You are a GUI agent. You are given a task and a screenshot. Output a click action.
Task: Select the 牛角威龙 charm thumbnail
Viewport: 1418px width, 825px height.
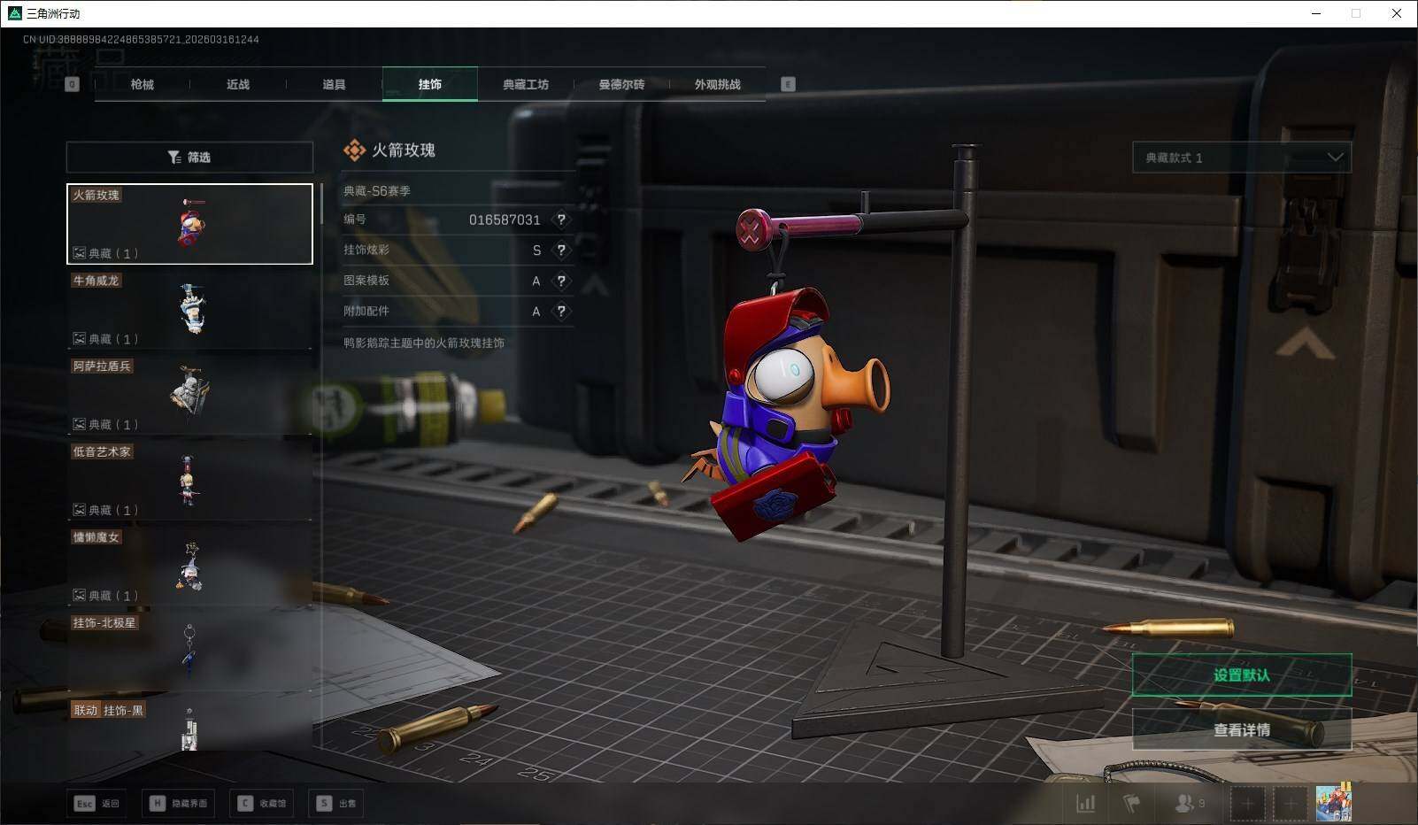tap(189, 310)
